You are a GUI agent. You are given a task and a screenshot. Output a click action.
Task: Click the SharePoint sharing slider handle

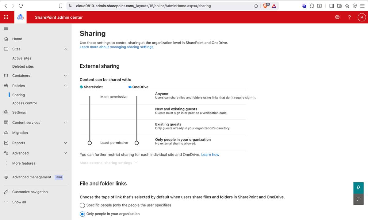click(90, 143)
